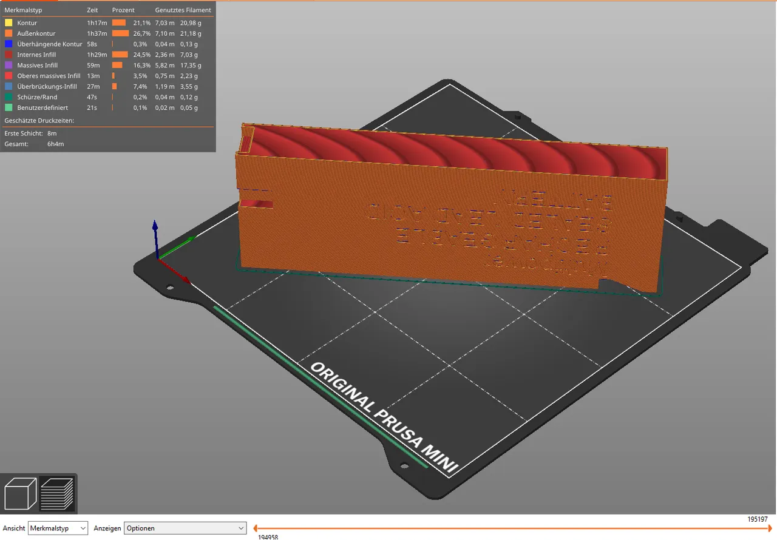Click the Kontur legend label
This screenshot has height=540, width=777.
pyautogui.click(x=27, y=23)
